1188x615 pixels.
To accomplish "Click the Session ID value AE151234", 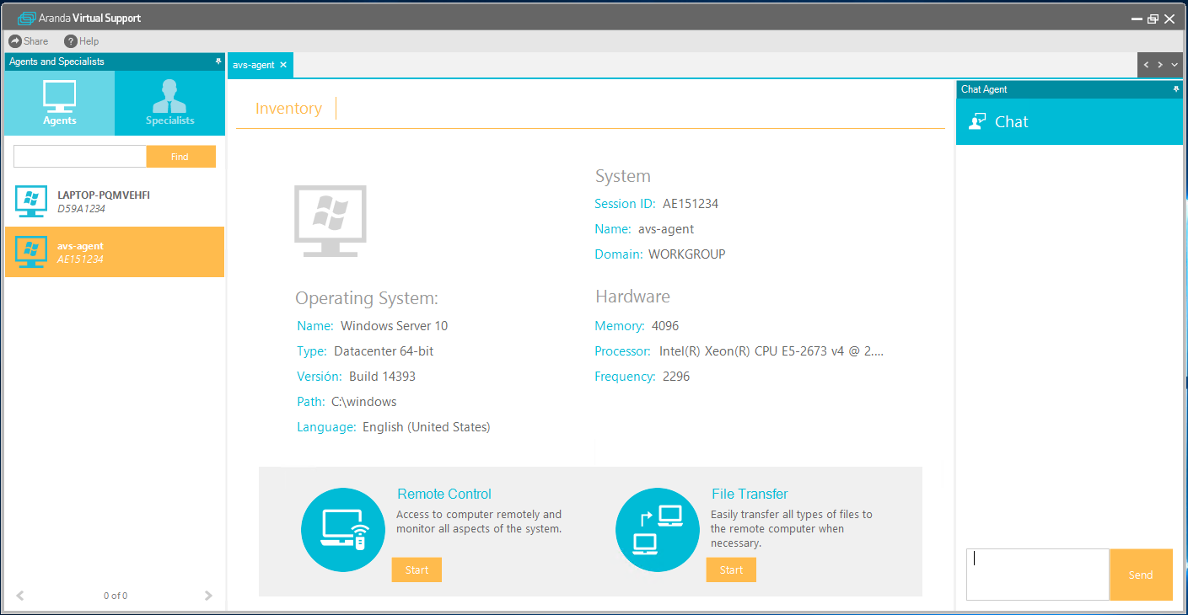I will (691, 204).
